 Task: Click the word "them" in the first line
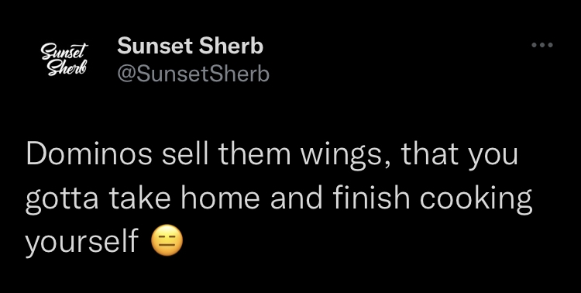pos(254,153)
